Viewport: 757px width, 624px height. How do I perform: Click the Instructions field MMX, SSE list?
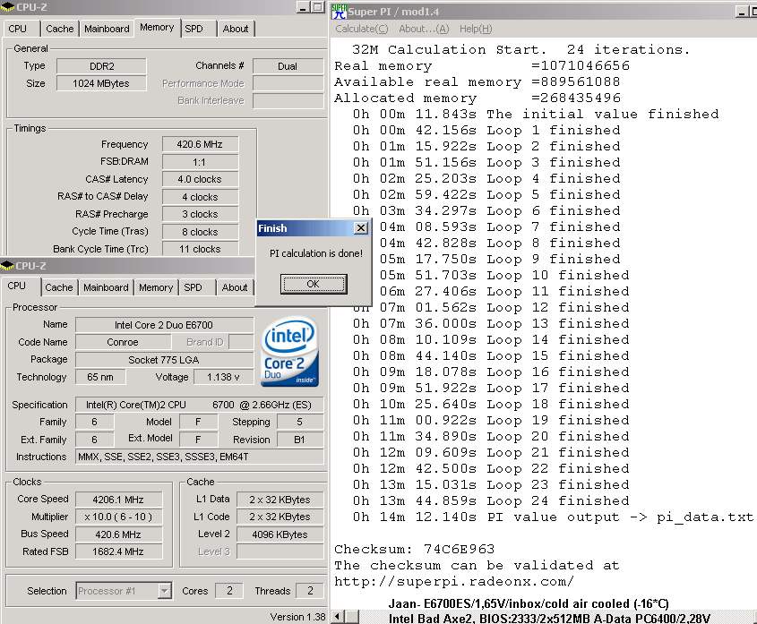[x=200, y=457]
